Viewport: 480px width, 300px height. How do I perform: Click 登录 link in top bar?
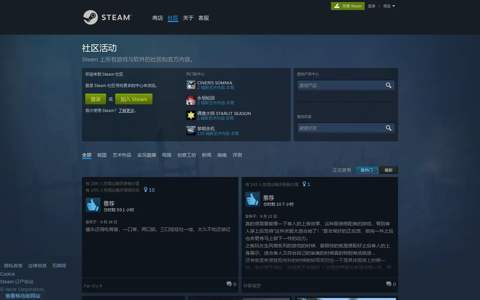[371, 6]
